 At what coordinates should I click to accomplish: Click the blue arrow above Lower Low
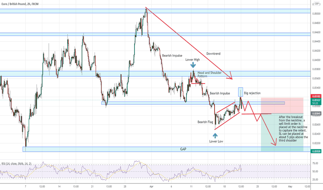click(215, 135)
